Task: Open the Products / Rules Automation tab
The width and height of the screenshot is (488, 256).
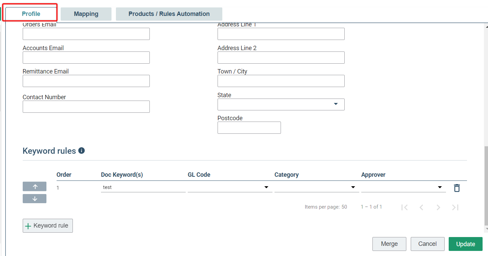Action: point(169,14)
